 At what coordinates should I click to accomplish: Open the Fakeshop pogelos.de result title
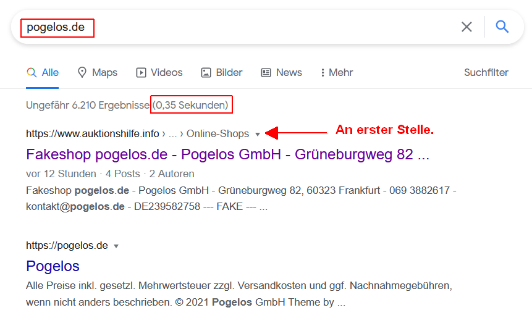(227, 154)
